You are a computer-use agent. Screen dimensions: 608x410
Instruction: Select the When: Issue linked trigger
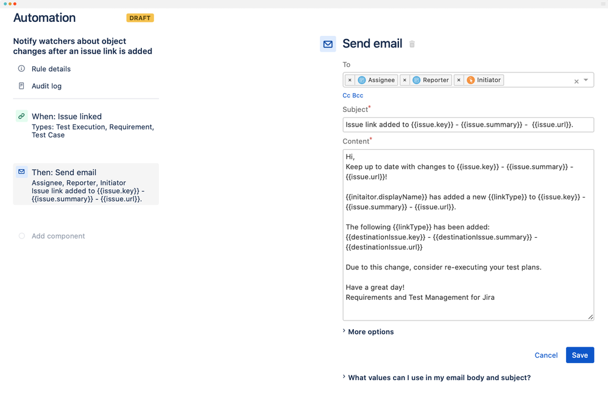click(x=86, y=125)
